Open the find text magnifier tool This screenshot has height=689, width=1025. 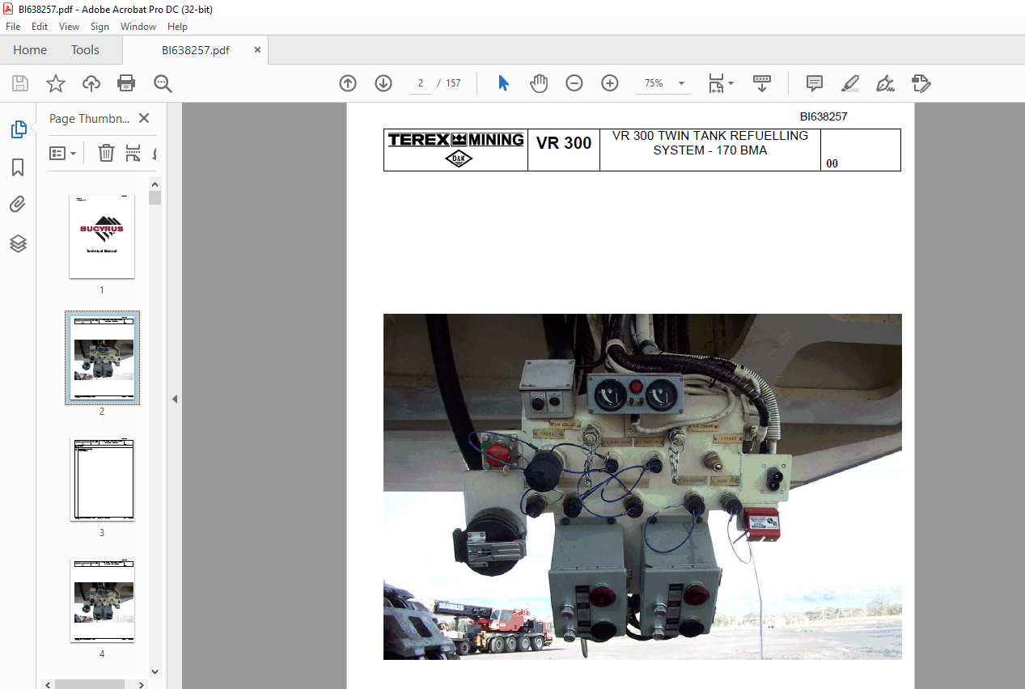tap(163, 83)
